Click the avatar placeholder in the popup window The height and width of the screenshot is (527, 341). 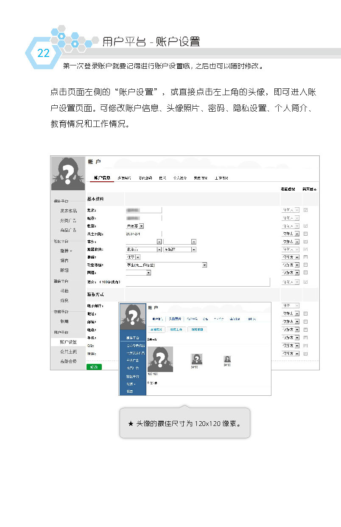133,316
